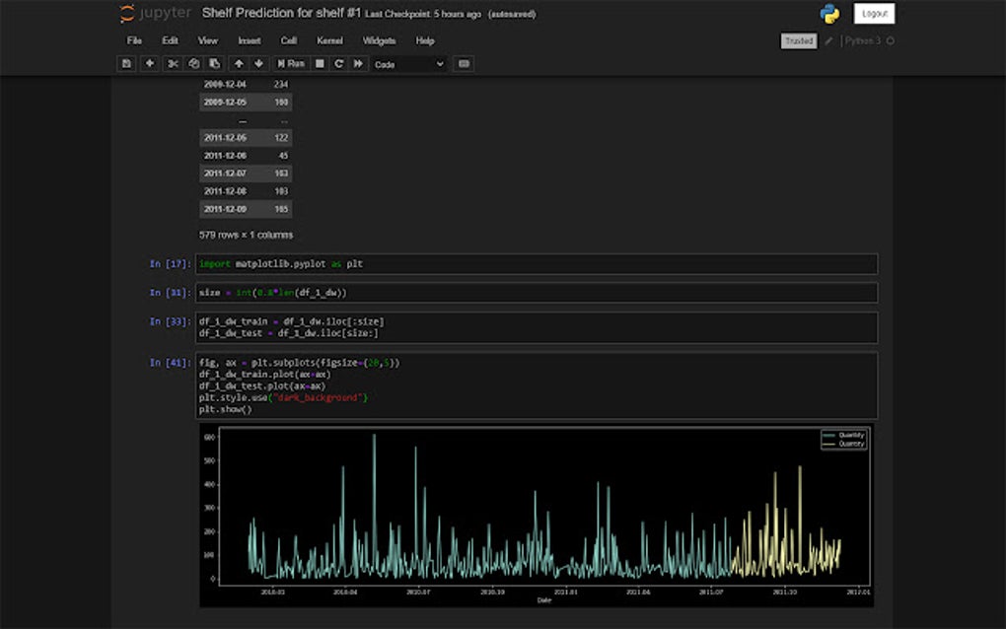This screenshot has height=629, width=1006.
Task: Open the Kernel menu
Action: point(328,40)
